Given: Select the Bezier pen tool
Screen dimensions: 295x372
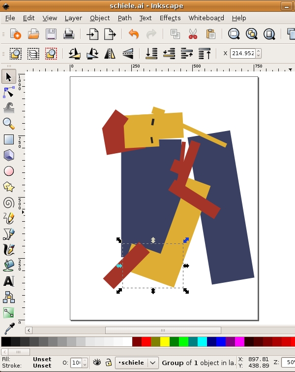Looking at the screenshot, I should (x=9, y=234).
